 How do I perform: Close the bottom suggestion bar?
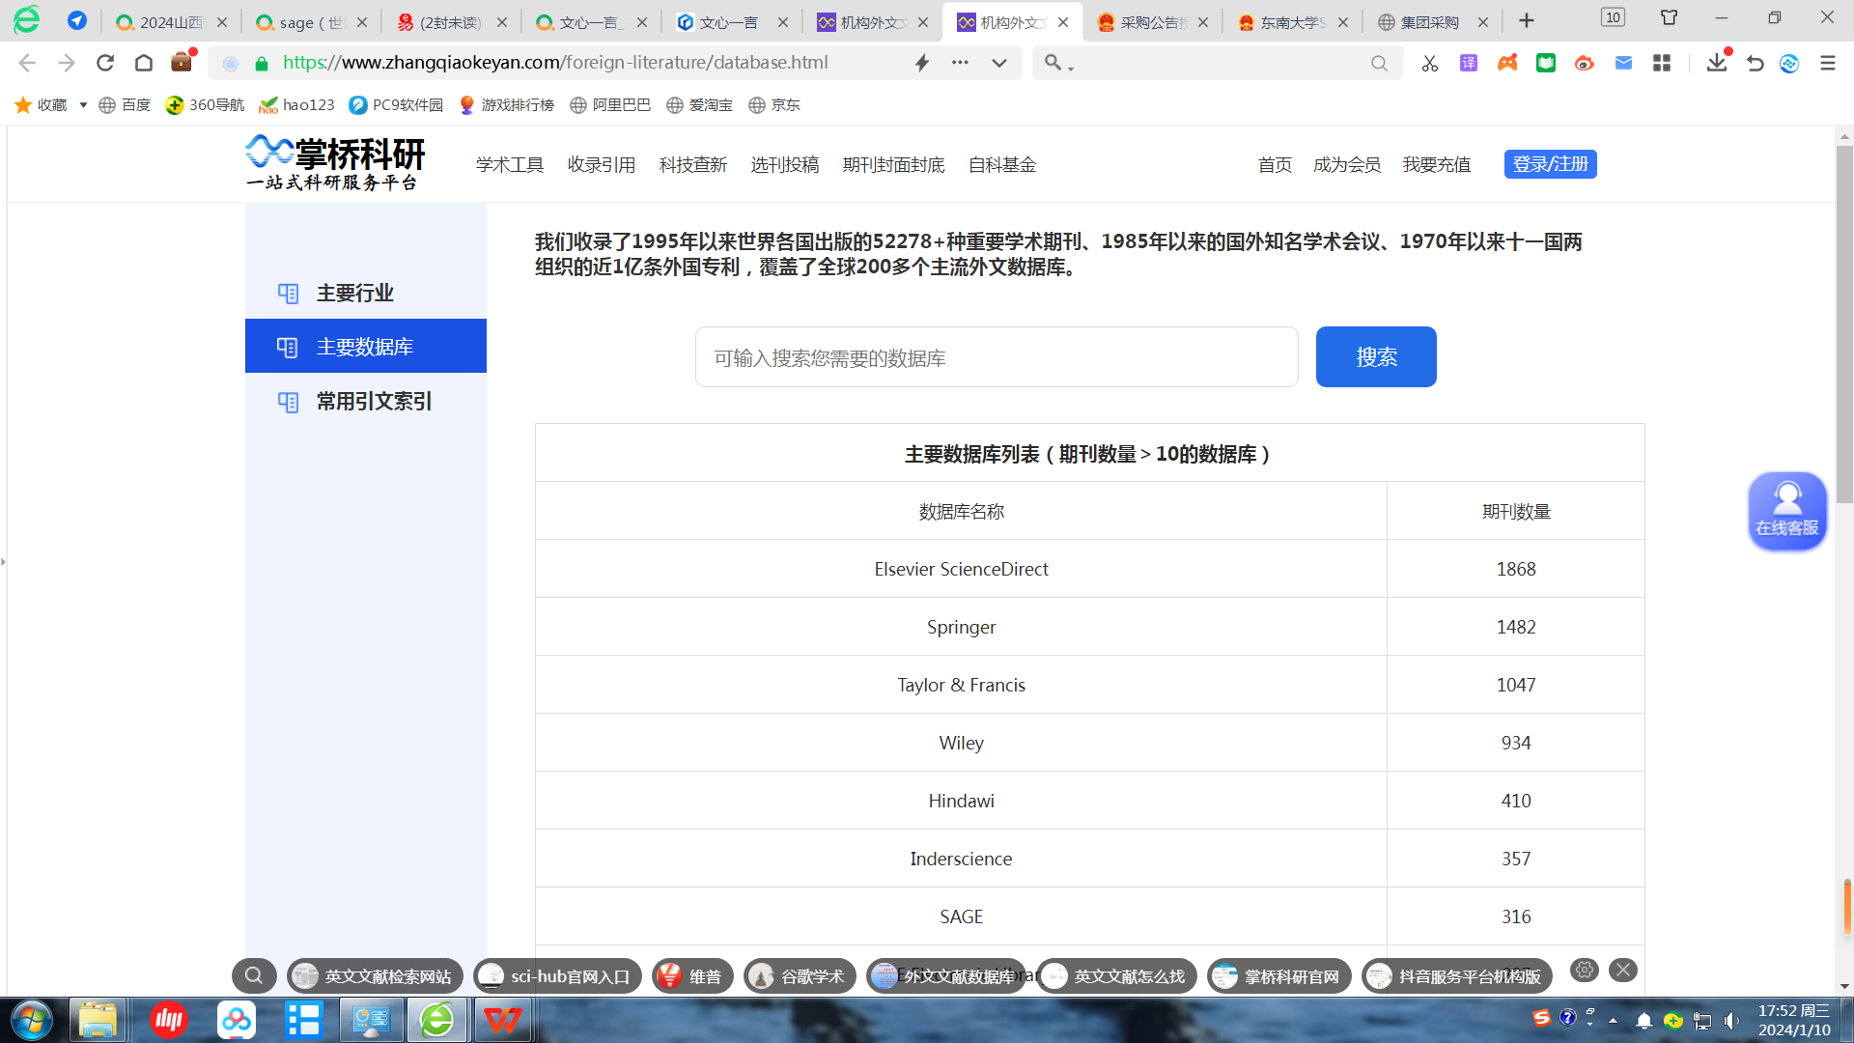1623,970
